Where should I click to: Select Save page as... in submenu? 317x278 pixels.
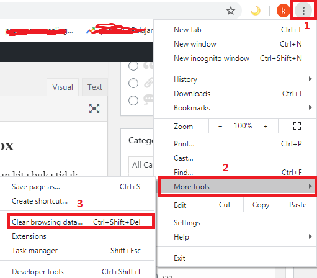(x=76, y=187)
